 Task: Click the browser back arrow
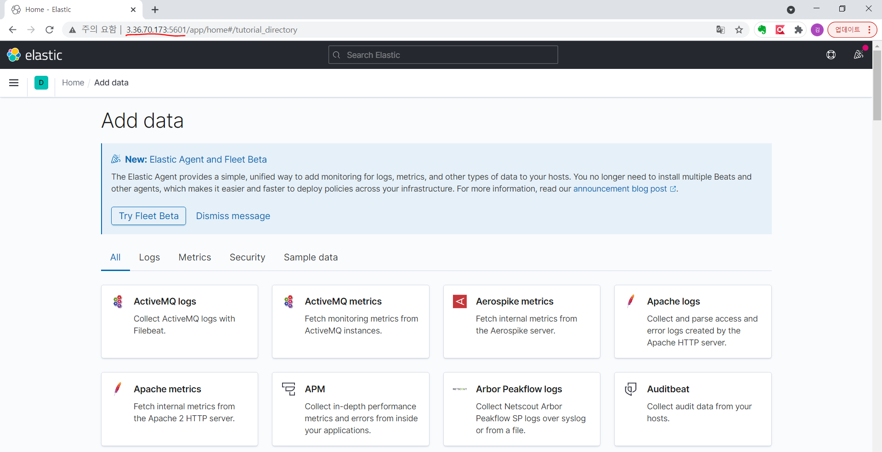(x=12, y=30)
